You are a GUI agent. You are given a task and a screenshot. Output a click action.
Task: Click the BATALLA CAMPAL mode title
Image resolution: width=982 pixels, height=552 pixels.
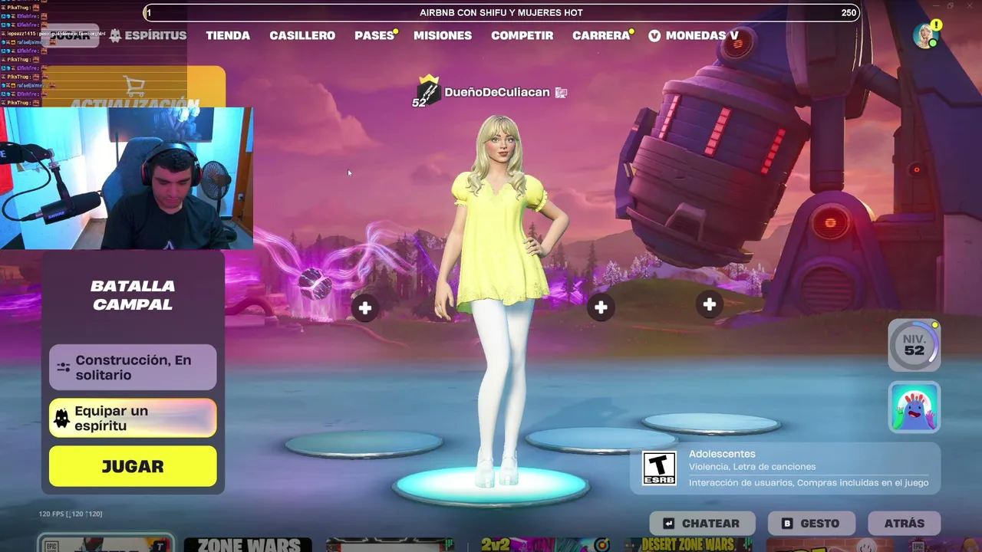pos(133,295)
